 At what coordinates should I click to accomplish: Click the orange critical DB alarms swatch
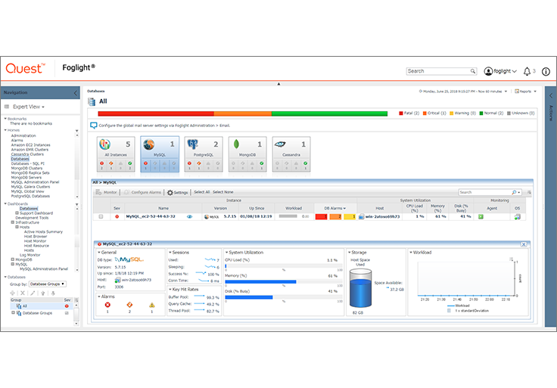(x=335, y=216)
